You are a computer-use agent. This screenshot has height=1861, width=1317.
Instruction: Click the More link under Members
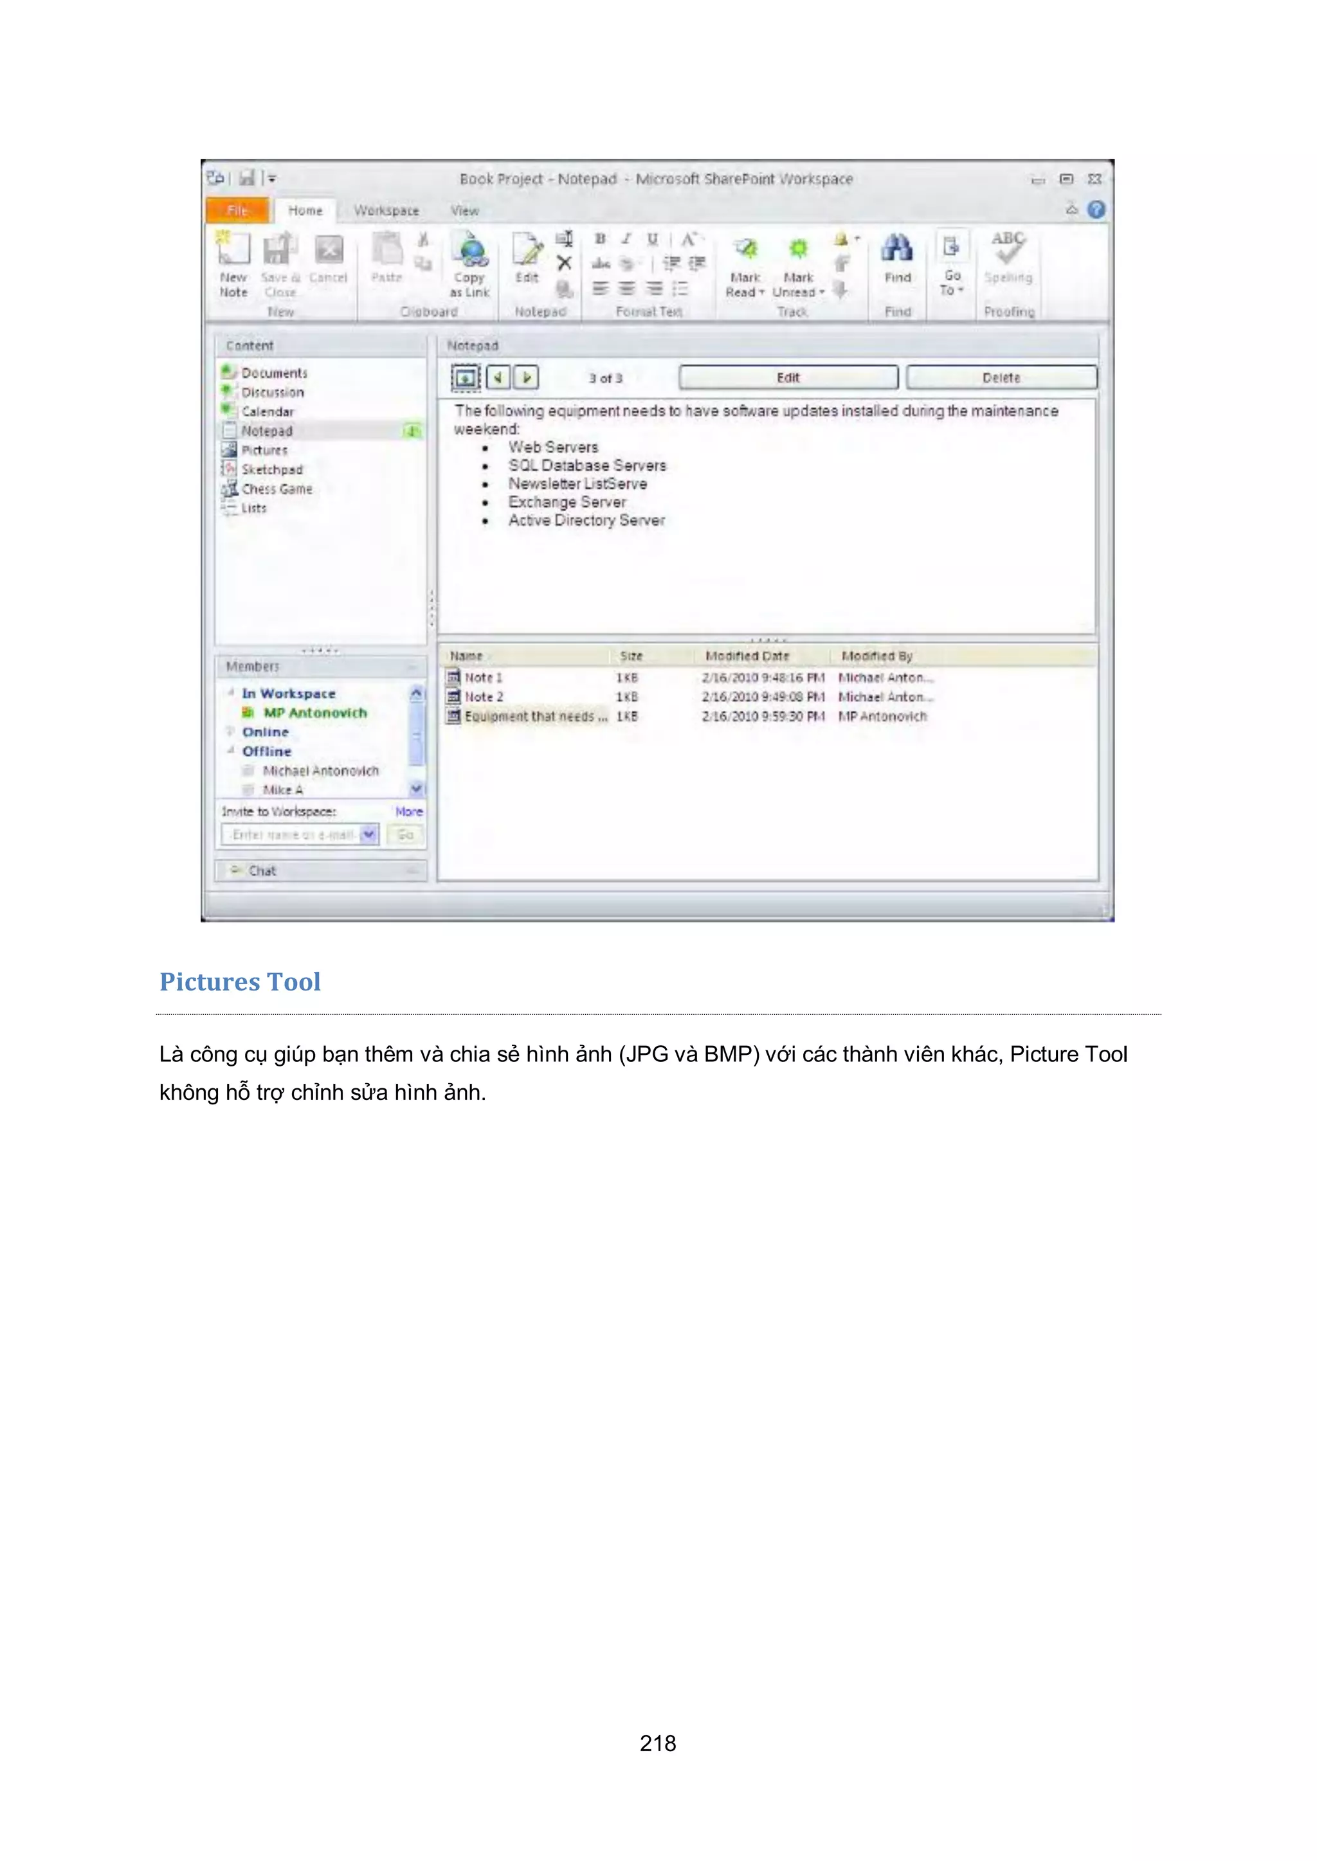pyautogui.click(x=409, y=811)
